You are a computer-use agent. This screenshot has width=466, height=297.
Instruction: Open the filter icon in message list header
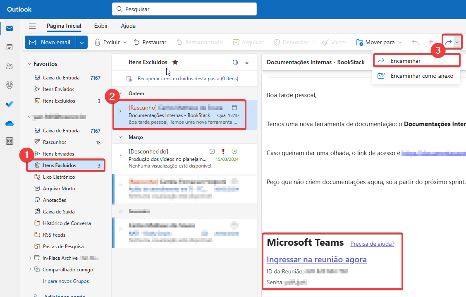pos(247,62)
